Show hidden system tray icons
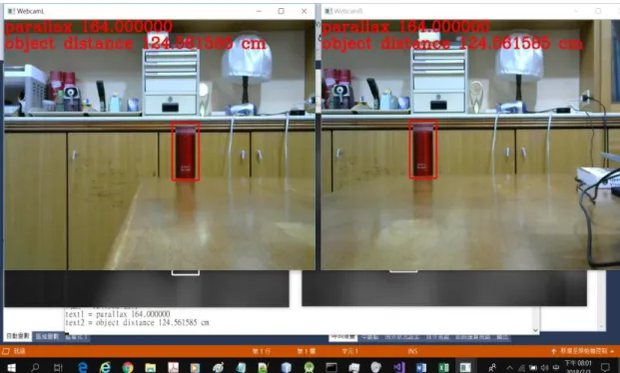This screenshot has width=620, height=373. coord(510,367)
